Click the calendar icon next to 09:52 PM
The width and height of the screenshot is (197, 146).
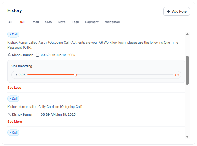pyautogui.click(x=37, y=55)
